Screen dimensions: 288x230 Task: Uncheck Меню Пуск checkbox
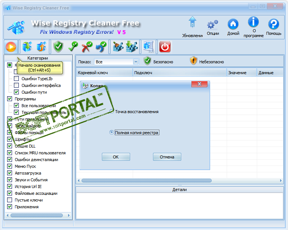coord(9,166)
